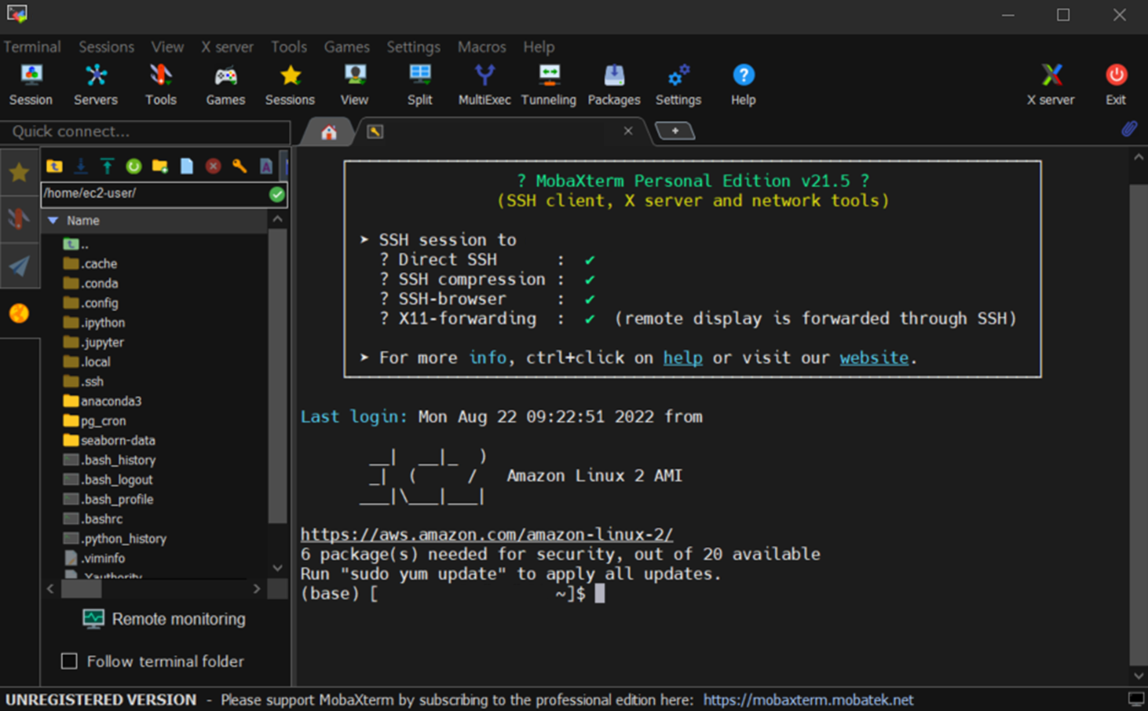1148x711 pixels.
Task: Launch the Games toolbar icon
Action: pyautogui.click(x=225, y=85)
